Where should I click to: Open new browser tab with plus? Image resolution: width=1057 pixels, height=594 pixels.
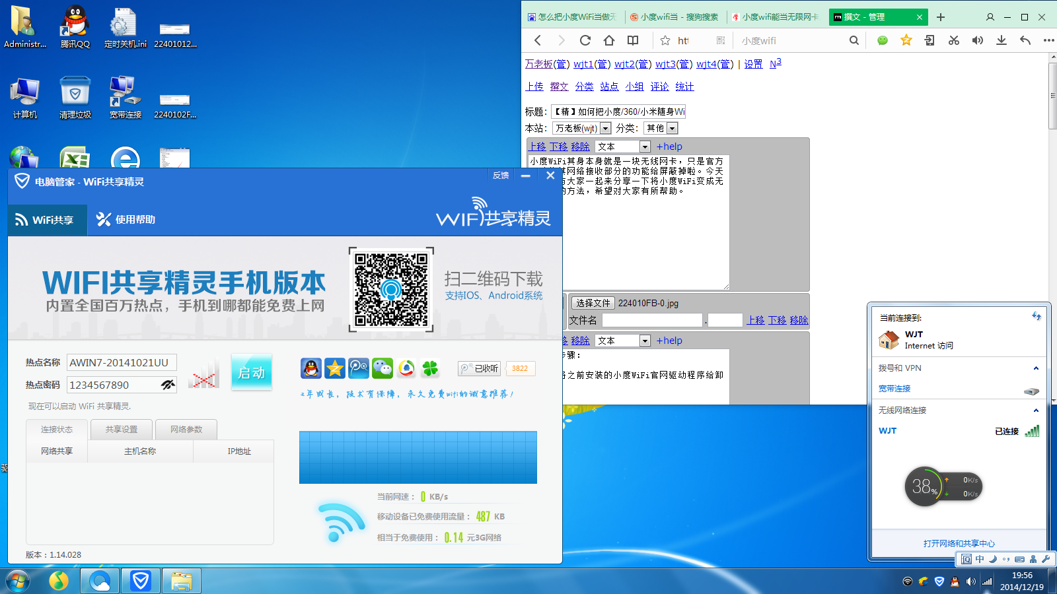(x=941, y=17)
